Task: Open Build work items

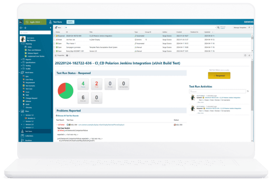Action: (26, 104)
